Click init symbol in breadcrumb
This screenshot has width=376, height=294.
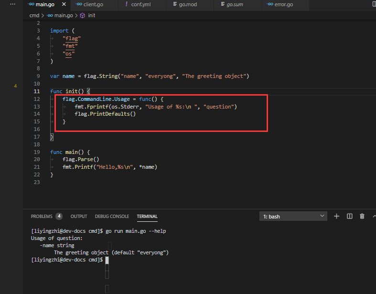(x=92, y=15)
